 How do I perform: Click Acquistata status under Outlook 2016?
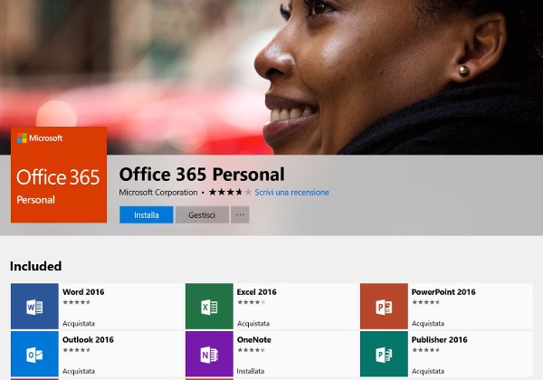[79, 371]
